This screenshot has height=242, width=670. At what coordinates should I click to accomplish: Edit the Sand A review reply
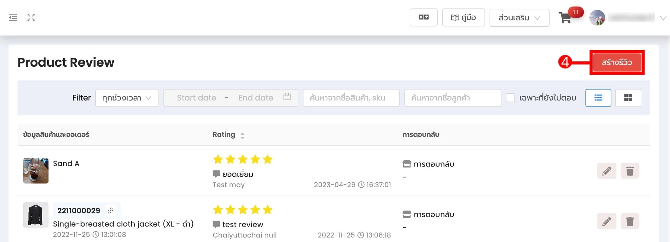607,171
